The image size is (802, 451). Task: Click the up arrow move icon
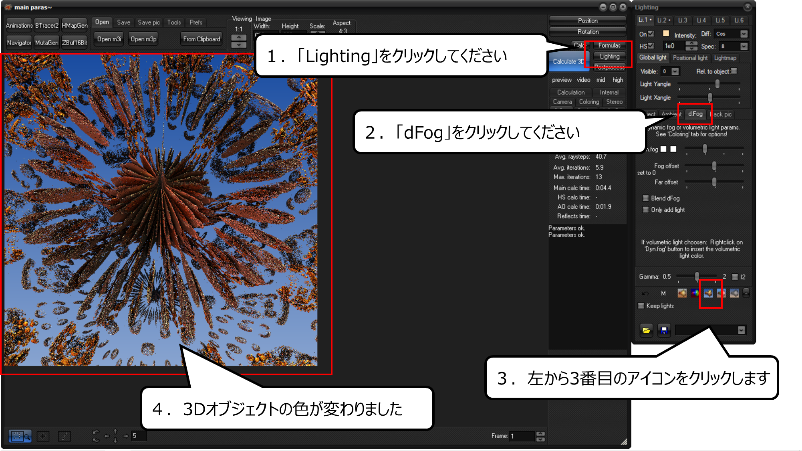point(115,431)
